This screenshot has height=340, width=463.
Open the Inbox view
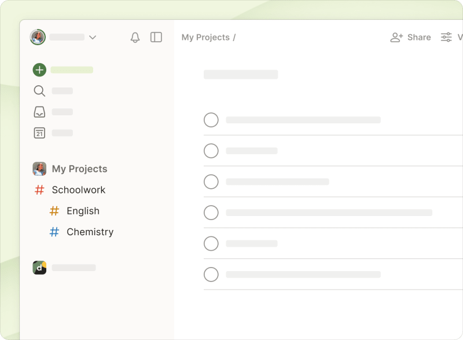pos(39,112)
